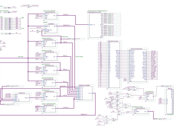
Task: Click the NOT gate producing I_instruction_N
Action: pos(29,6)
